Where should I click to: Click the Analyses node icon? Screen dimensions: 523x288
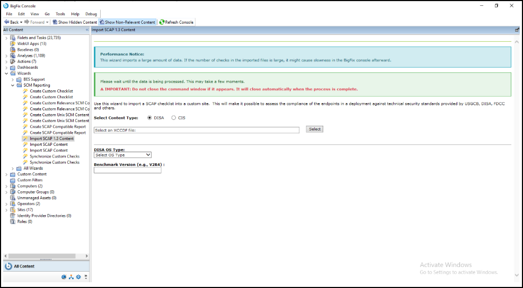click(x=13, y=55)
